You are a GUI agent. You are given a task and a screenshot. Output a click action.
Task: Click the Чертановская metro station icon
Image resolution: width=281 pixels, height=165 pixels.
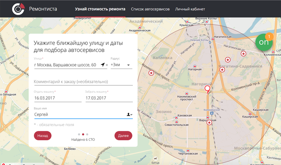pyautogui.click(x=188, y=151)
